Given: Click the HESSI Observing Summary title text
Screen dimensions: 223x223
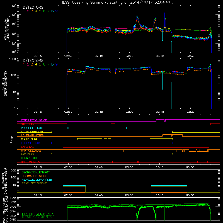Looking at the screenshot, I should click(118, 3).
